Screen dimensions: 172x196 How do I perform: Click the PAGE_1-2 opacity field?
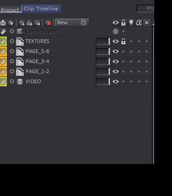click(x=103, y=72)
